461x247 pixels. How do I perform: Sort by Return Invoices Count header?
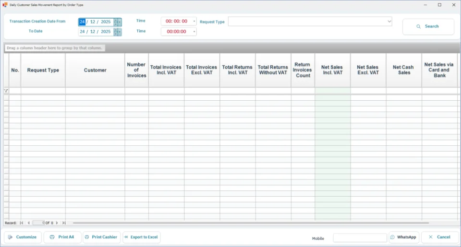coord(303,70)
